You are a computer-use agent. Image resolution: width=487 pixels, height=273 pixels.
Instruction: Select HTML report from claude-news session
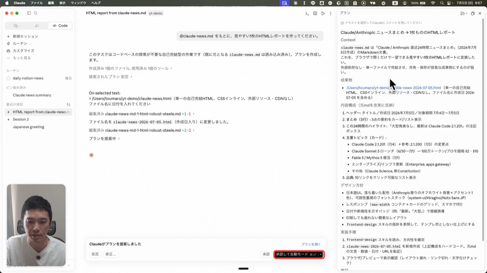[38, 112]
